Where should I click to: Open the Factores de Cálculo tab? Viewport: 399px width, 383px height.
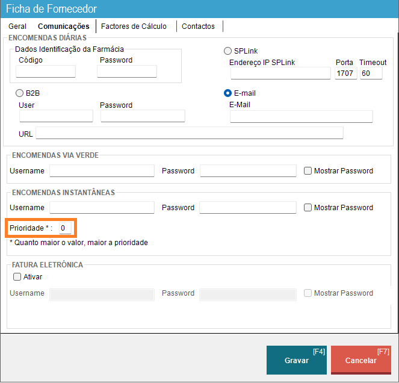(x=134, y=26)
